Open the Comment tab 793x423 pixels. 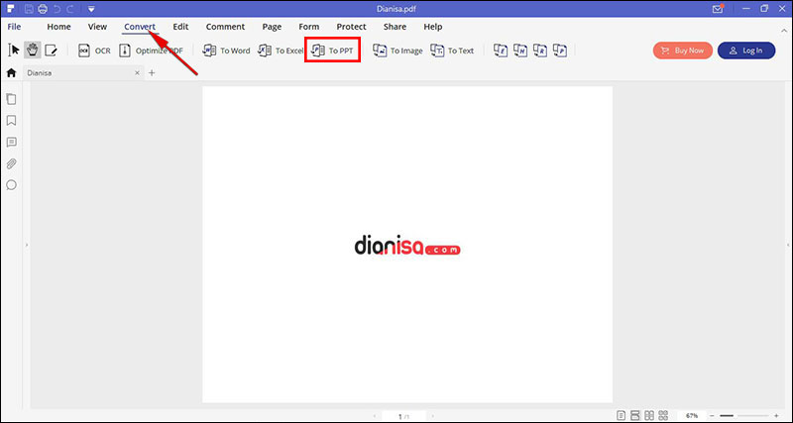point(225,27)
